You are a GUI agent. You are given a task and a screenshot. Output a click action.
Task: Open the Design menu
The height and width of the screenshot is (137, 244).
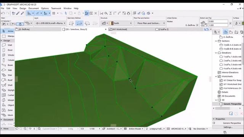coord(23,8)
